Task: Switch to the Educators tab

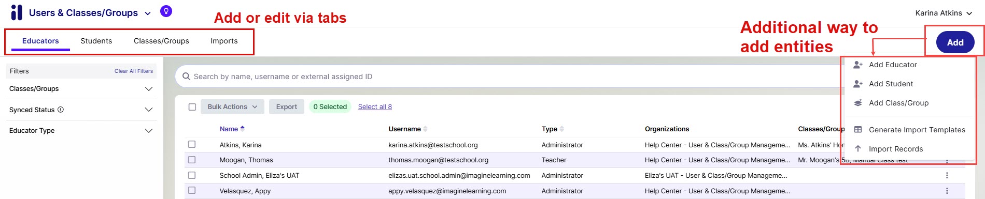Action: click(x=40, y=41)
